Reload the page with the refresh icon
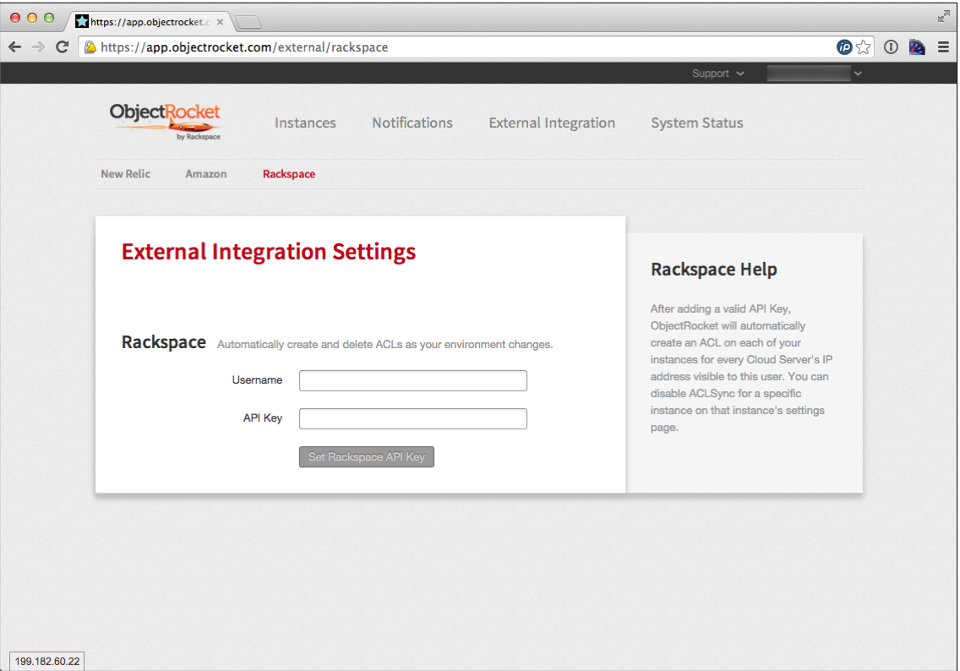Screen dimensions: 960x671 coord(62,47)
